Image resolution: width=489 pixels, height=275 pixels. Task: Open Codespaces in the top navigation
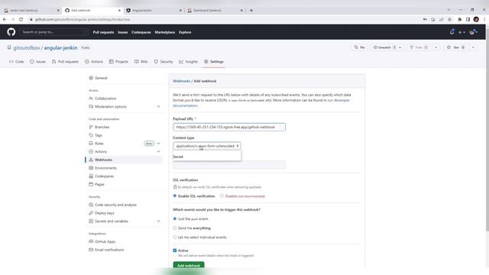click(141, 32)
